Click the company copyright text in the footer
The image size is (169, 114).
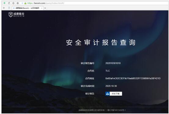click(91, 110)
